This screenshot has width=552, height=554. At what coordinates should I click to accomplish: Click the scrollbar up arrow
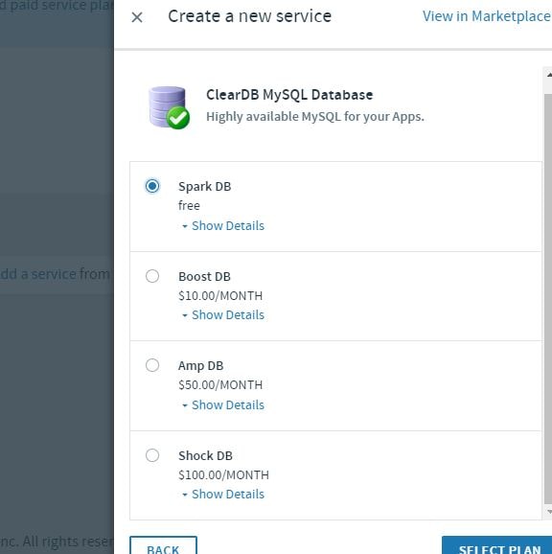(x=548, y=75)
